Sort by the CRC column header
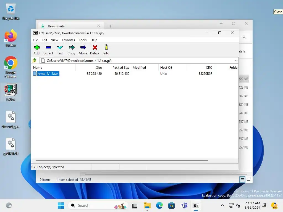The width and height of the screenshot is (283, 212). pyautogui.click(x=200, y=68)
